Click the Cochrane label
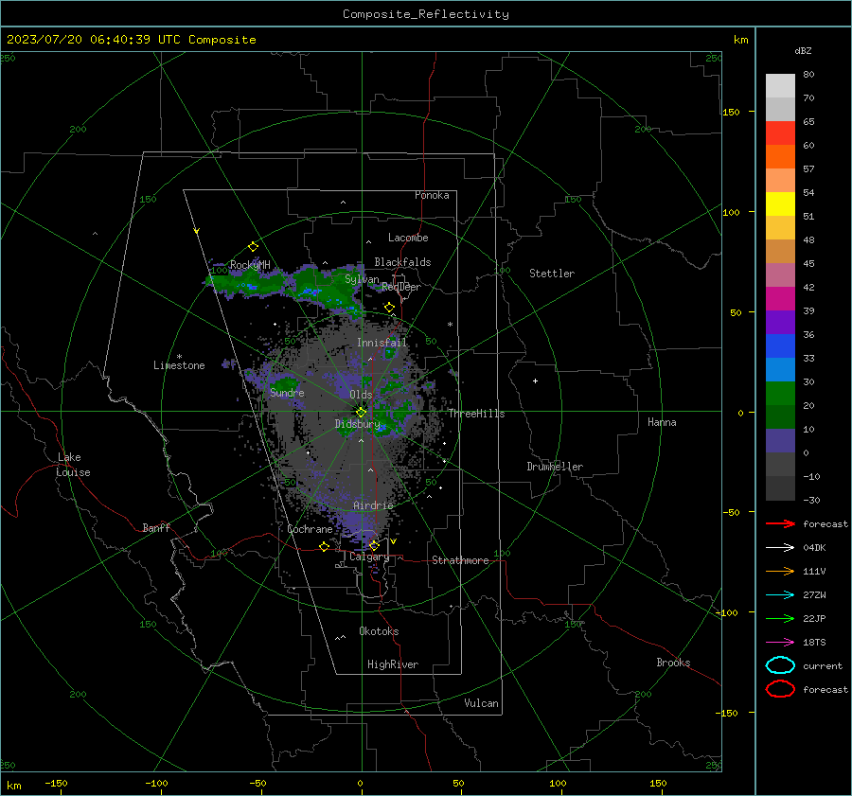This screenshot has width=852, height=796. [x=310, y=529]
